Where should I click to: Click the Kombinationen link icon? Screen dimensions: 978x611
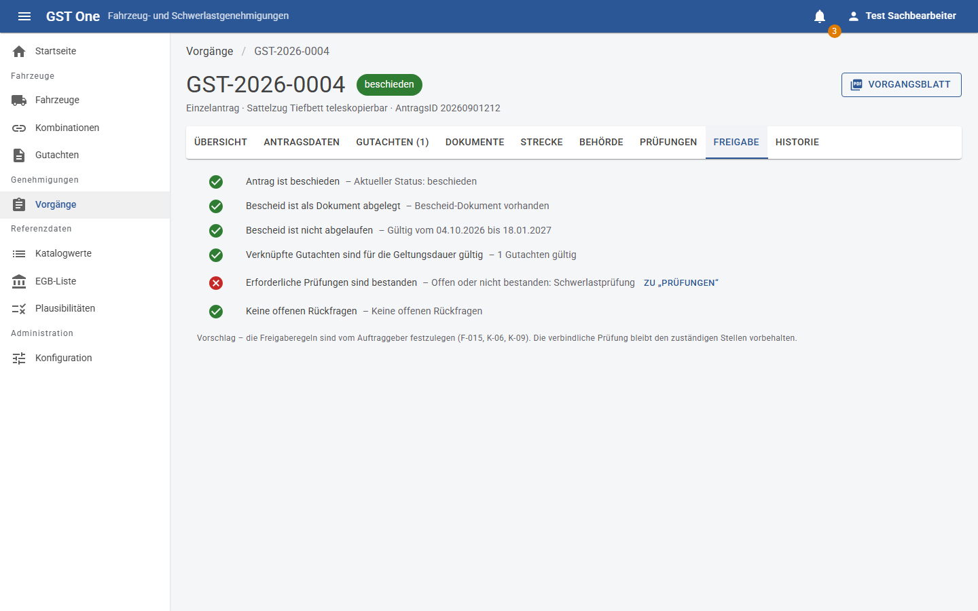click(x=19, y=128)
